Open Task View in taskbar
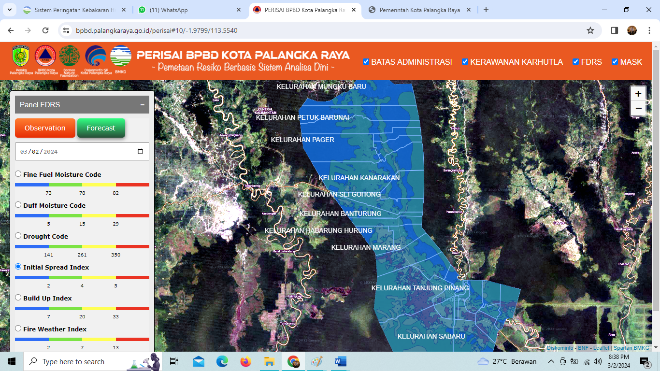 coord(174,361)
